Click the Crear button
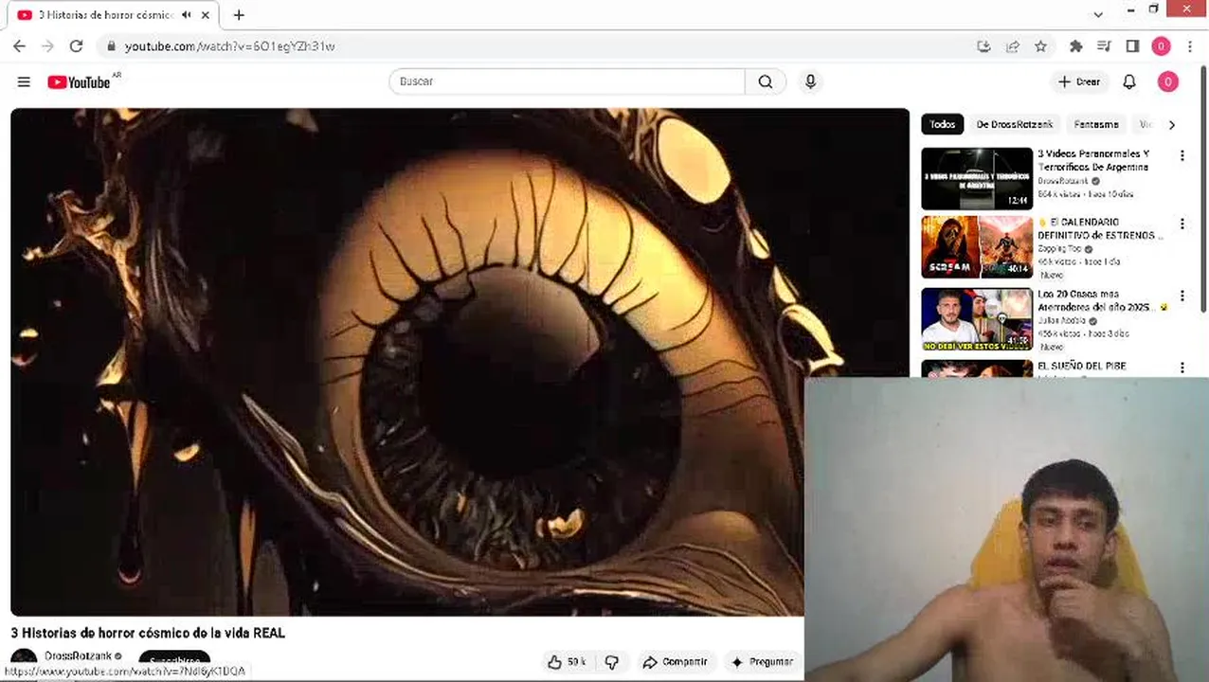The height and width of the screenshot is (682, 1209). (x=1079, y=82)
